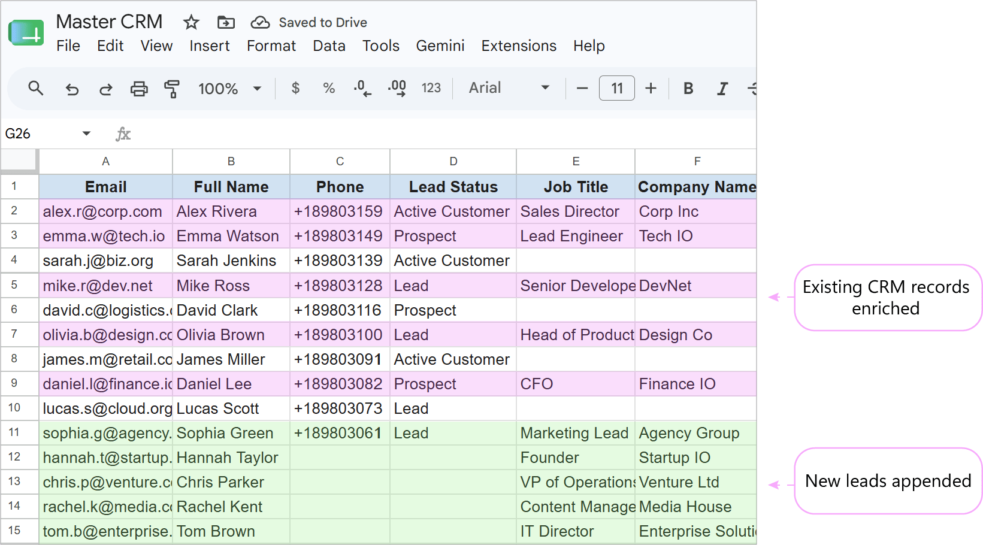Viewport: 983px width, 545px height.
Task: Click the Emma Watson cell
Action: click(231, 236)
